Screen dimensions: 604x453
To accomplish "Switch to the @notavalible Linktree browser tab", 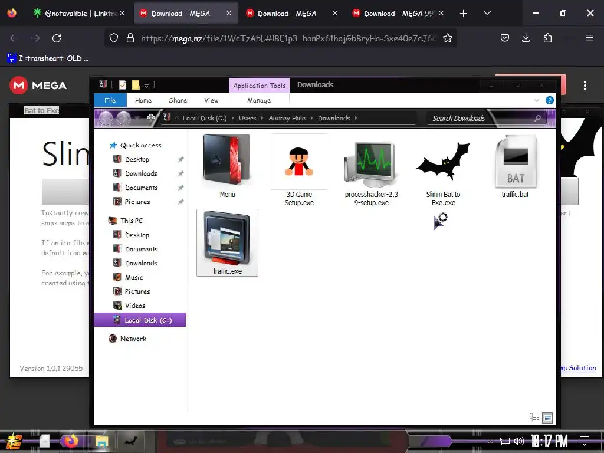I will click(78, 13).
